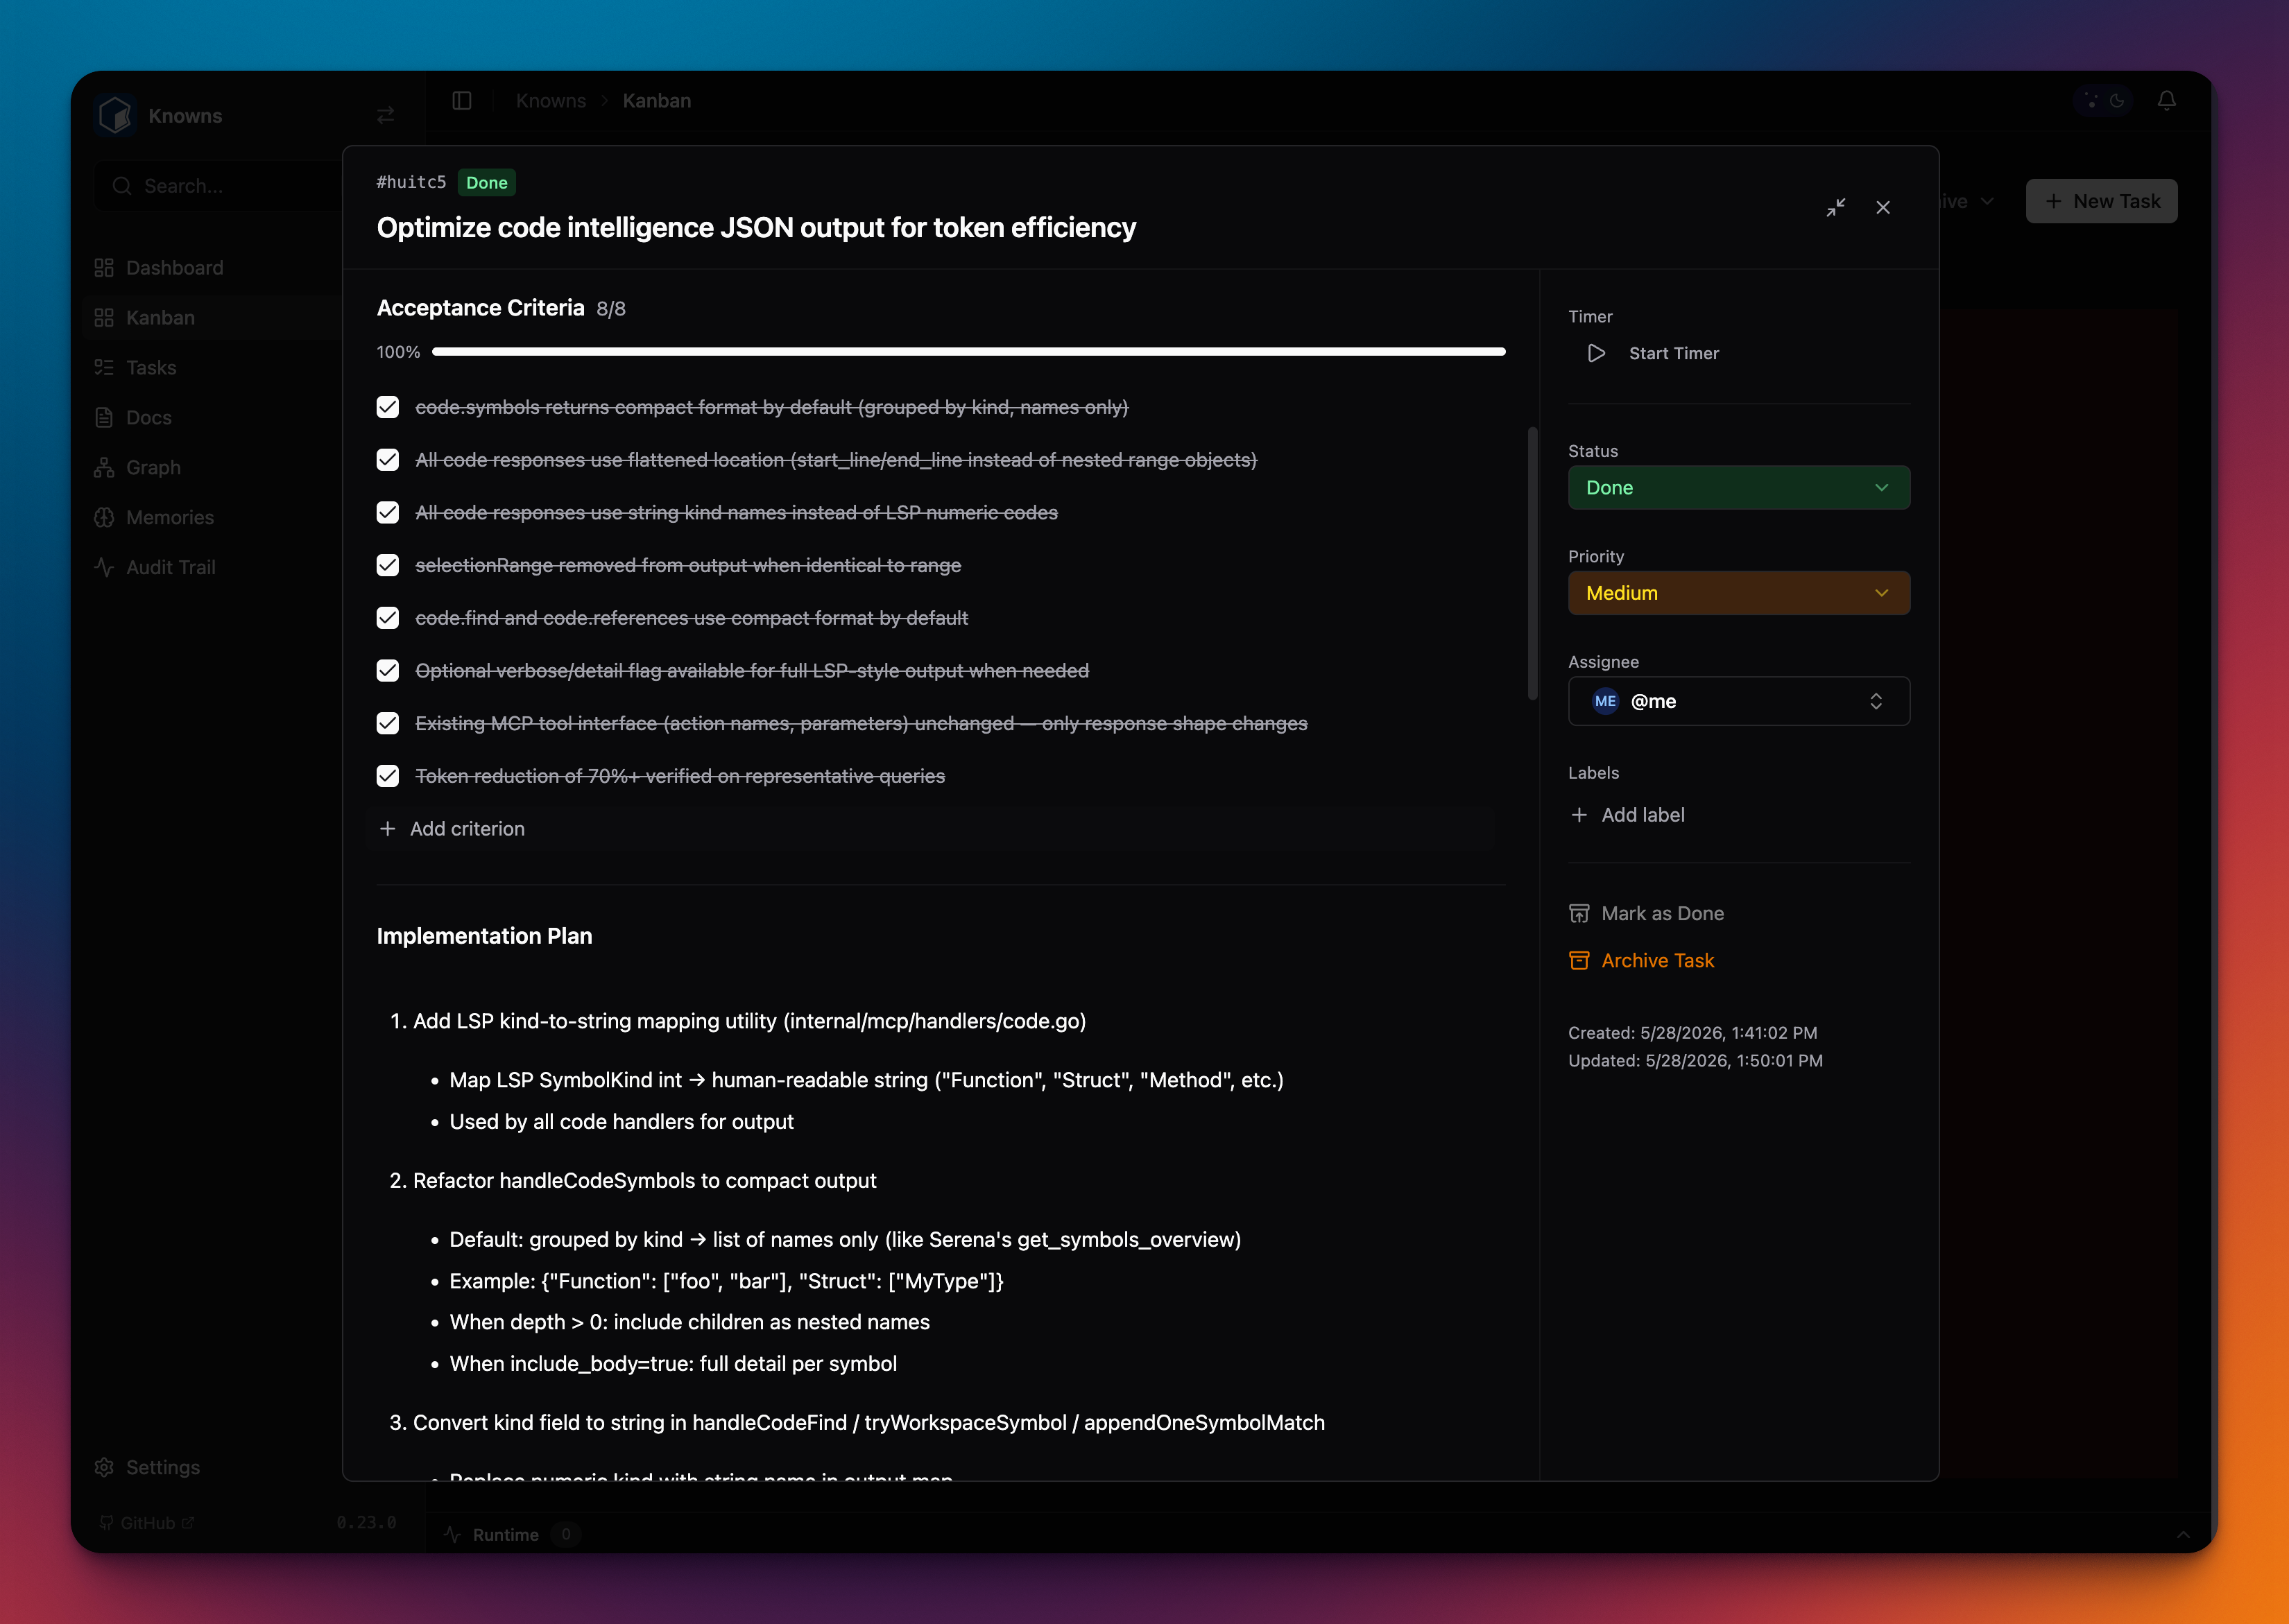Click the ME assignee avatar
Screen dimensions: 2289x1624
(1605, 702)
